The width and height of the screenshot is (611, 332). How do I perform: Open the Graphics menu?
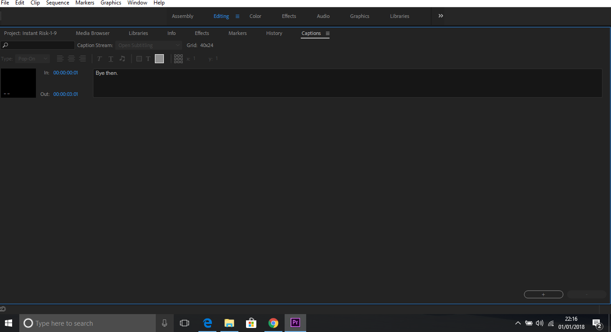pyautogui.click(x=111, y=3)
